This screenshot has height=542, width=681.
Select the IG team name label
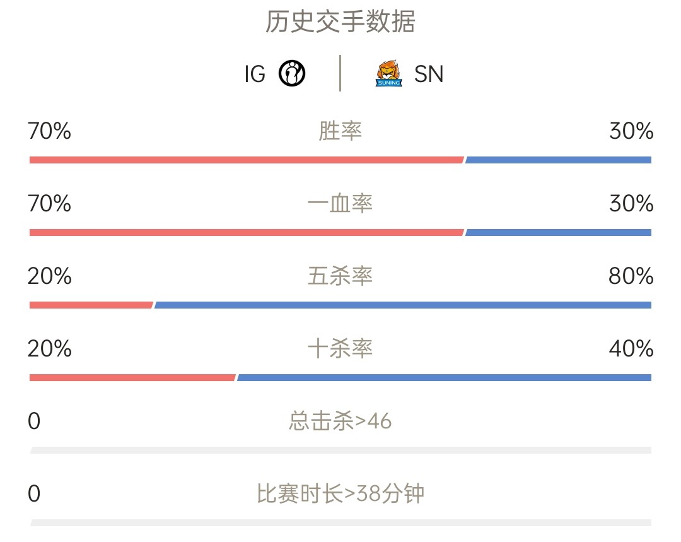(255, 74)
